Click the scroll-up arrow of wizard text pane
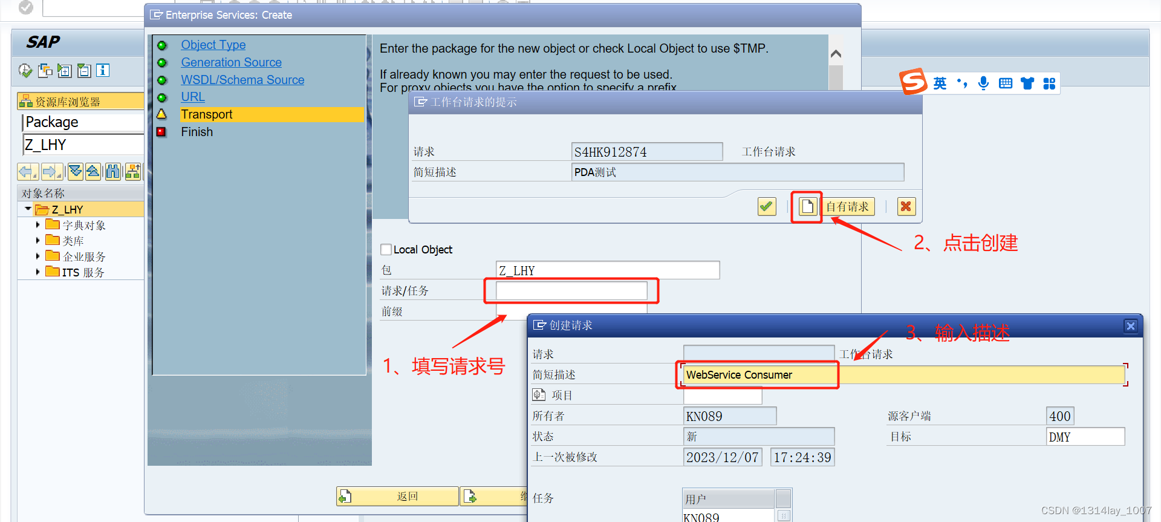The height and width of the screenshot is (522, 1161). click(836, 54)
